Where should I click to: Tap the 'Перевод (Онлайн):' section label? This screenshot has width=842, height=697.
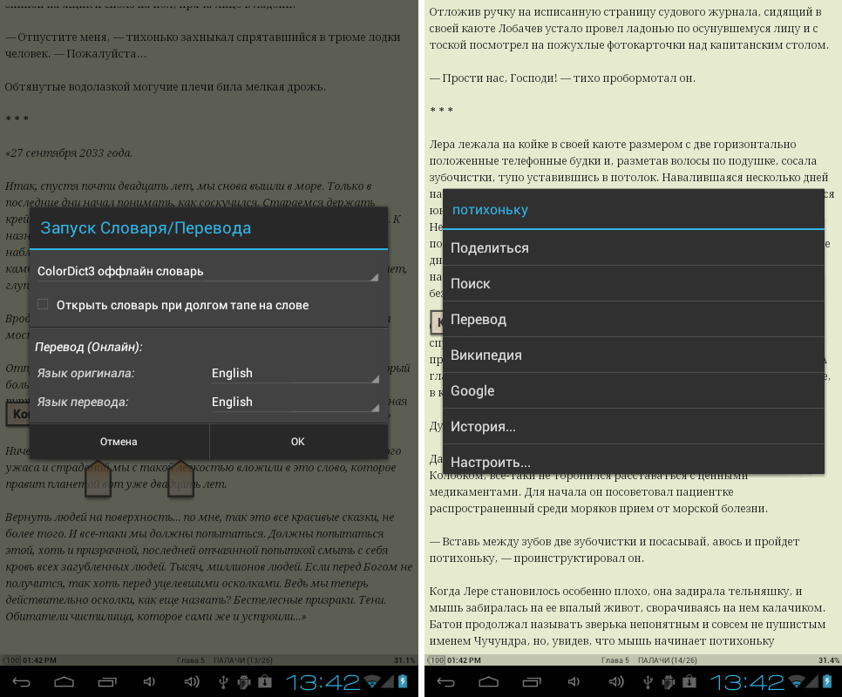(x=89, y=347)
